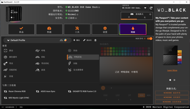
Task: Open WINDOWS 磁盘管理 disk management shortcut
Action: pyautogui.click(x=172, y=93)
